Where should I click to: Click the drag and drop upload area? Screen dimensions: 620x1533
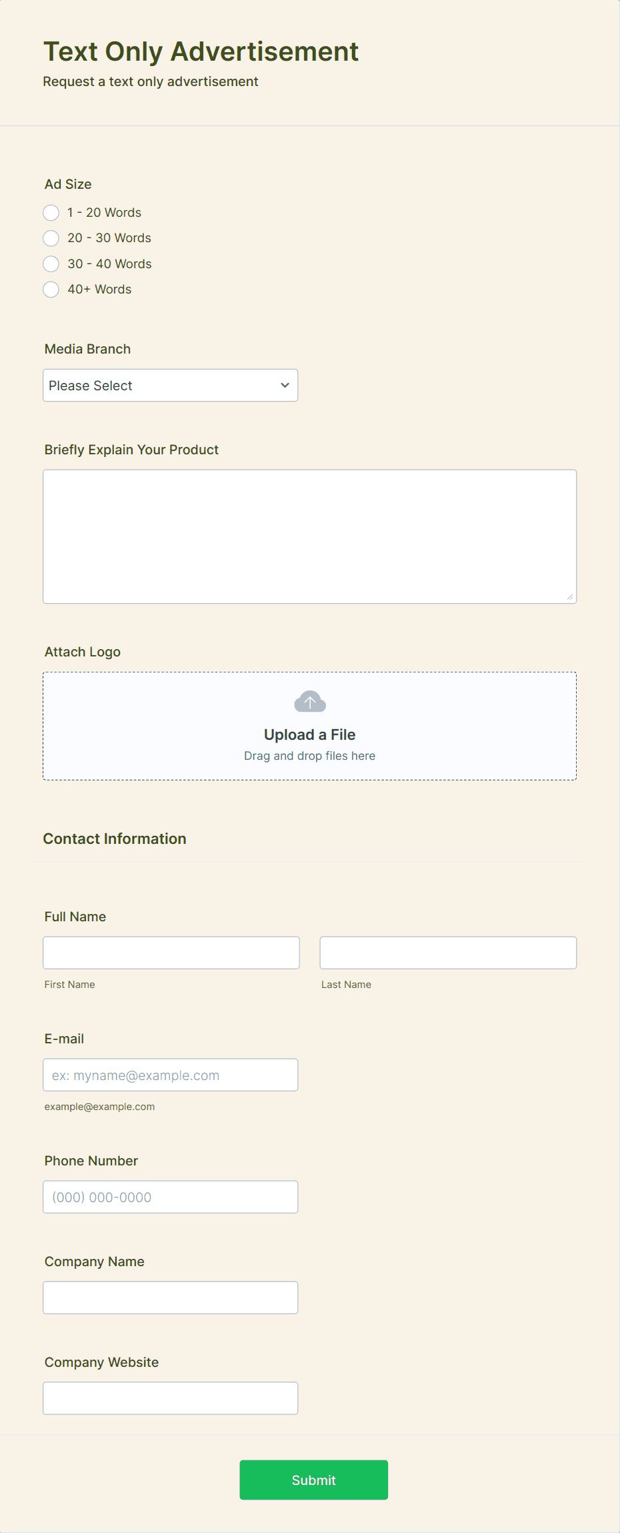(309, 755)
